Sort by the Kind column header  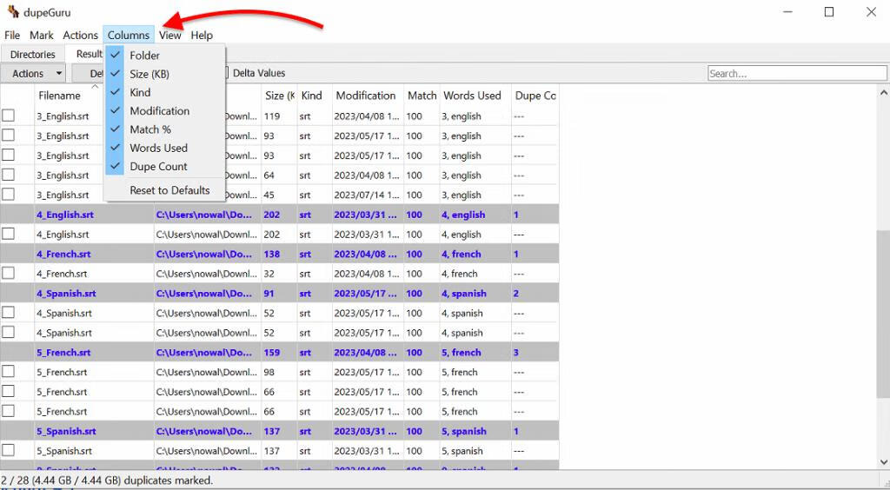click(x=312, y=96)
